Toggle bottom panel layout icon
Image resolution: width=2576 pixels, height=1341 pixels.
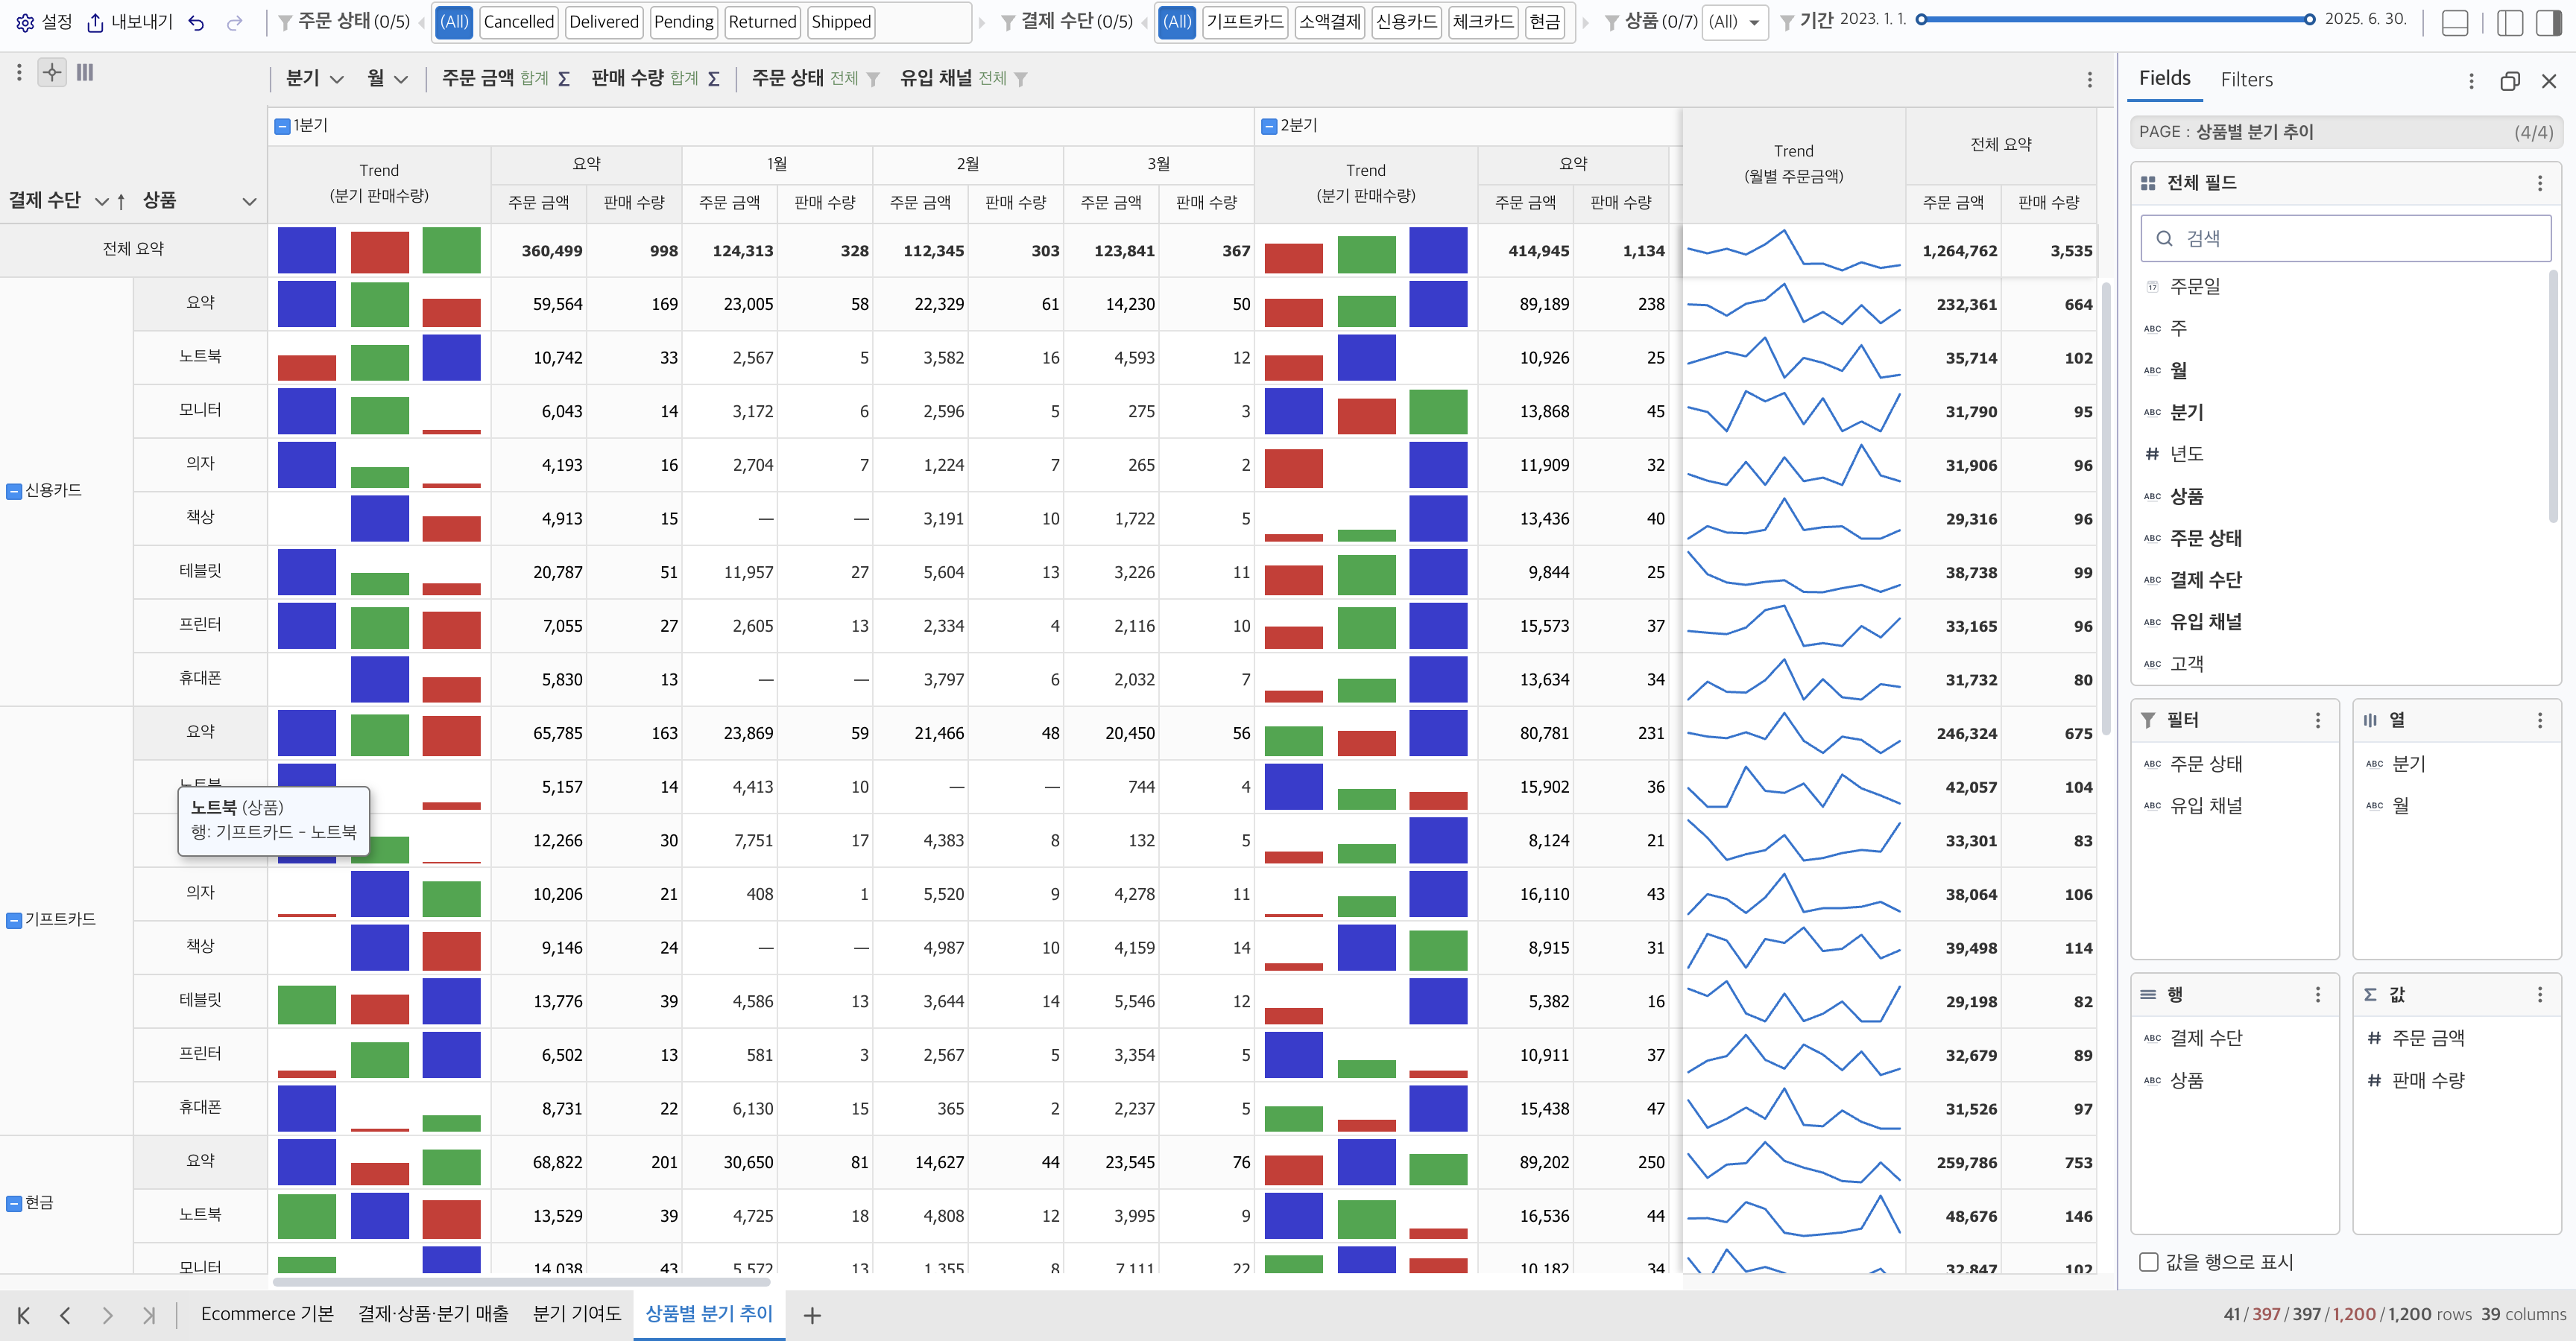click(2455, 22)
